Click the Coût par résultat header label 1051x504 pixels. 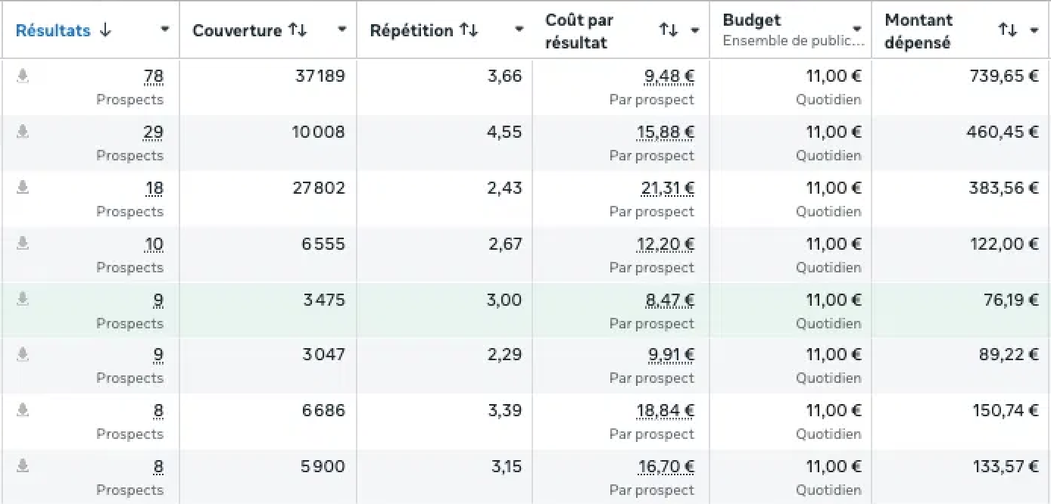(579, 31)
